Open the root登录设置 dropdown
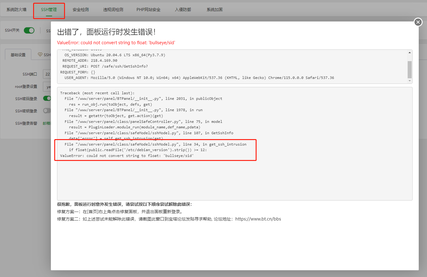Viewport: 427px width, 277px height. [x=47, y=87]
